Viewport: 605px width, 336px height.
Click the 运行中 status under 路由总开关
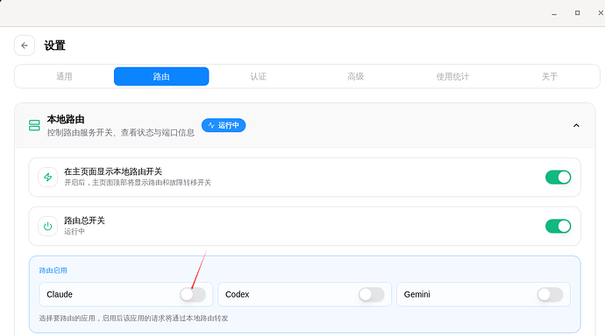(x=74, y=231)
